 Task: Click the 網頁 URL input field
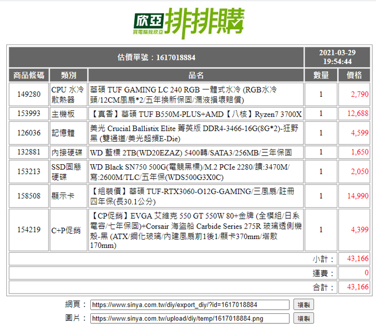190,304
